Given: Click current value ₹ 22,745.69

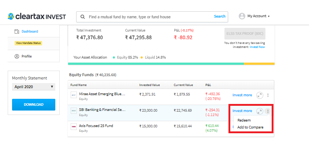Looking at the screenshot, I should [183, 111].
